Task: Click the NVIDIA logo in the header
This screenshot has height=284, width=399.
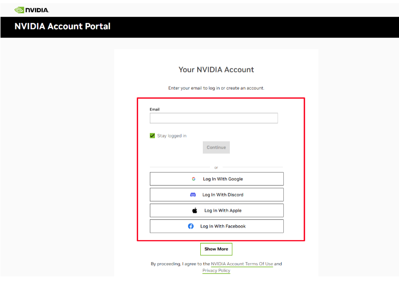Action: click(32, 10)
